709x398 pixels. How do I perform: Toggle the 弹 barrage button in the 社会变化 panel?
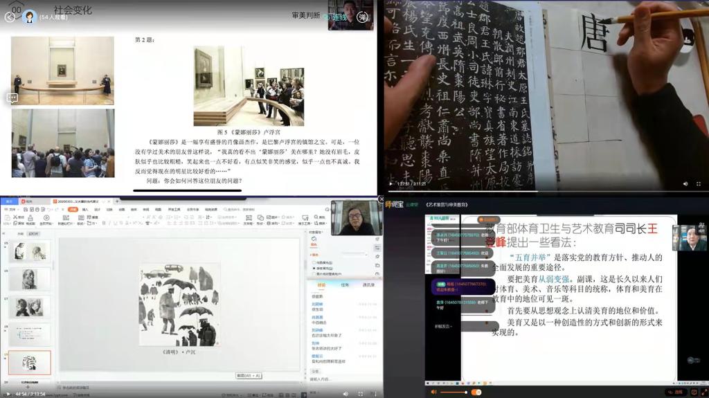[x=363, y=17]
